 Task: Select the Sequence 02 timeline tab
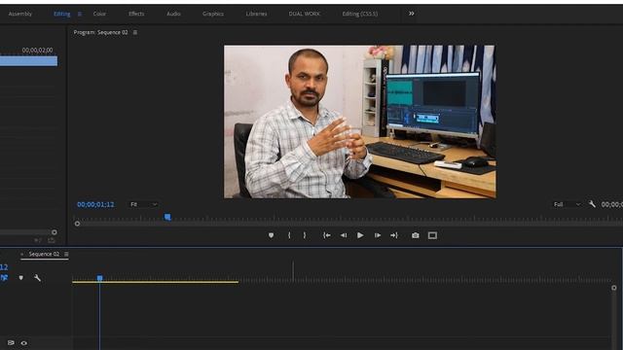coord(44,254)
